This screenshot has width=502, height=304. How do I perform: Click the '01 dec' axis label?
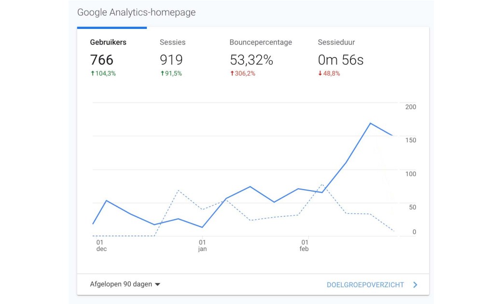click(x=101, y=246)
